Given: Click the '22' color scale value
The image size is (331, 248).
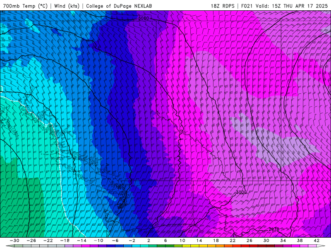Looking at the screenshot, I should [233, 241].
